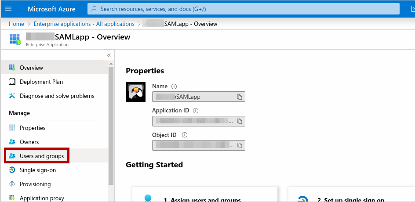Screen dimensions: 415x202
Task: Show info tooltip next to Application ID
Action: point(196,111)
